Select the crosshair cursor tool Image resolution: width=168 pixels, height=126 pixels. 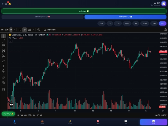pos(3,36)
